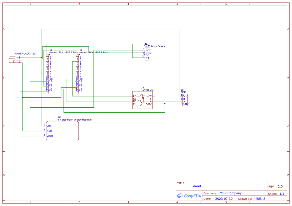The image size is (292, 206).
Task: Click the 'Your Company' field
Action: click(x=231, y=193)
